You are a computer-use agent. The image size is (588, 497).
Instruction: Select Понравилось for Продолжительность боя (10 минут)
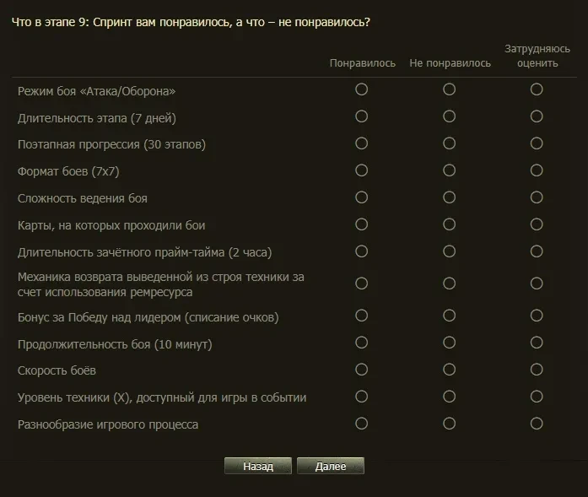click(362, 343)
